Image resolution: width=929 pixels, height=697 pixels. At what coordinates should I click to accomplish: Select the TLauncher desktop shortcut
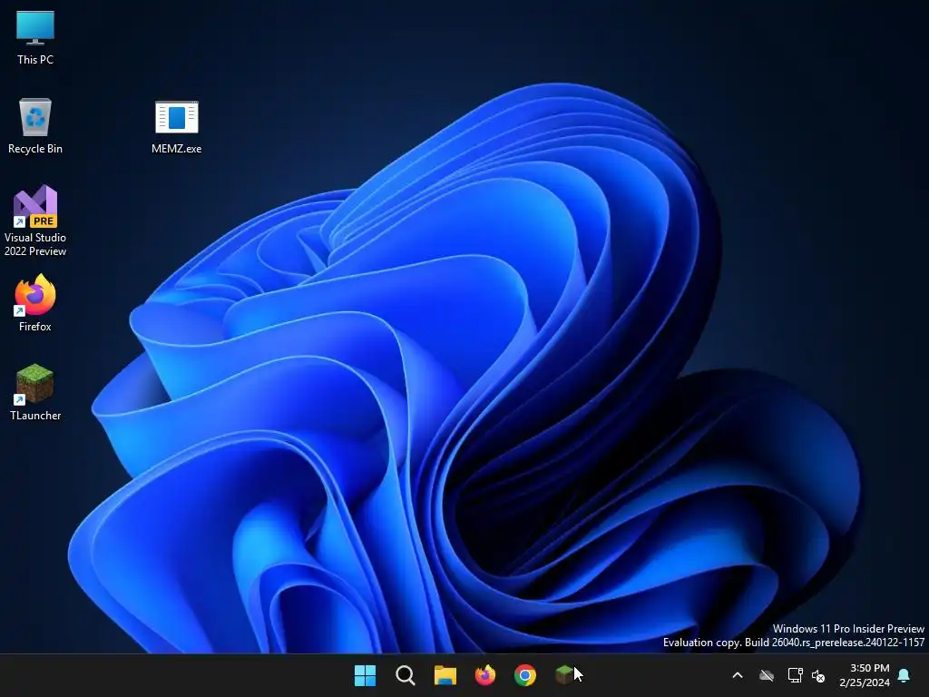click(x=35, y=392)
